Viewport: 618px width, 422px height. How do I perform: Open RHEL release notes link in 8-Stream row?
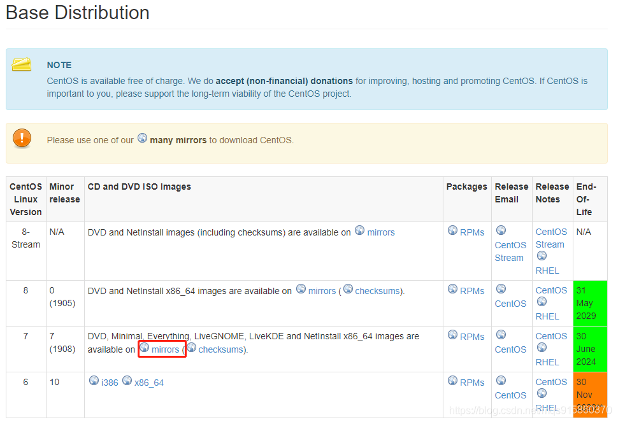coord(547,271)
